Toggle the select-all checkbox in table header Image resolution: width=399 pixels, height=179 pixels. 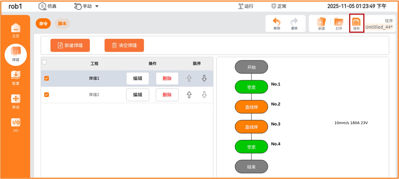click(x=44, y=62)
